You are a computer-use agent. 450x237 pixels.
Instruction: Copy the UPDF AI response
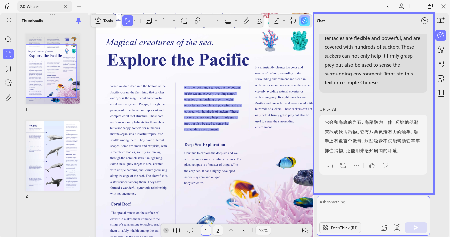(329, 165)
